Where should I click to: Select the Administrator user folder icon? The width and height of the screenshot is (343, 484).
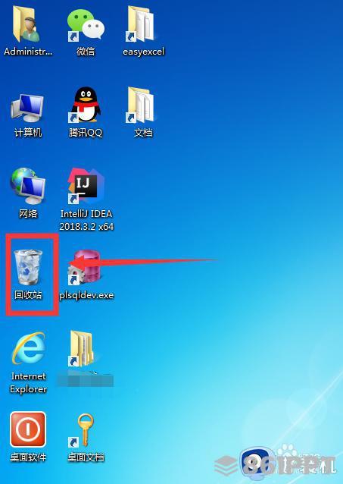pyautogui.click(x=27, y=24)
